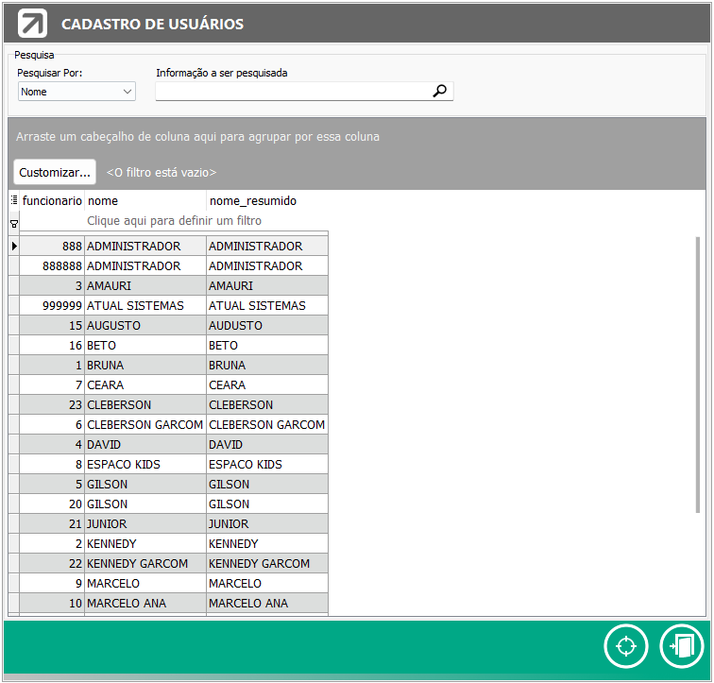Screen dimensions: 714x683
Task: Click the funcionario cell 999999
Action: click(52, 305)
